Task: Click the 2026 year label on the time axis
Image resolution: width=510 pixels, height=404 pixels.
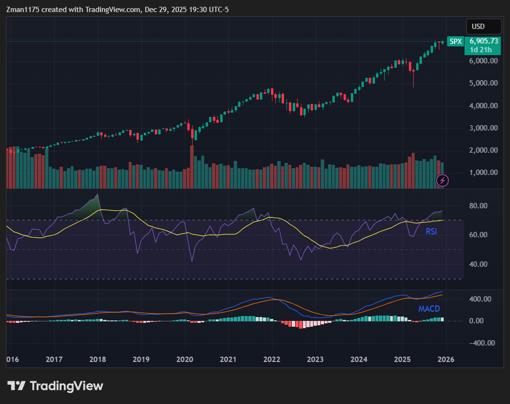Action: click(x=446, y=360)
